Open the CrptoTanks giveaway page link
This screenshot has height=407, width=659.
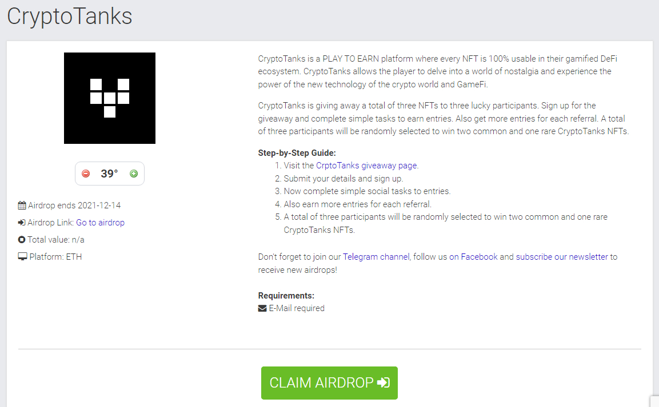point(366,166)
